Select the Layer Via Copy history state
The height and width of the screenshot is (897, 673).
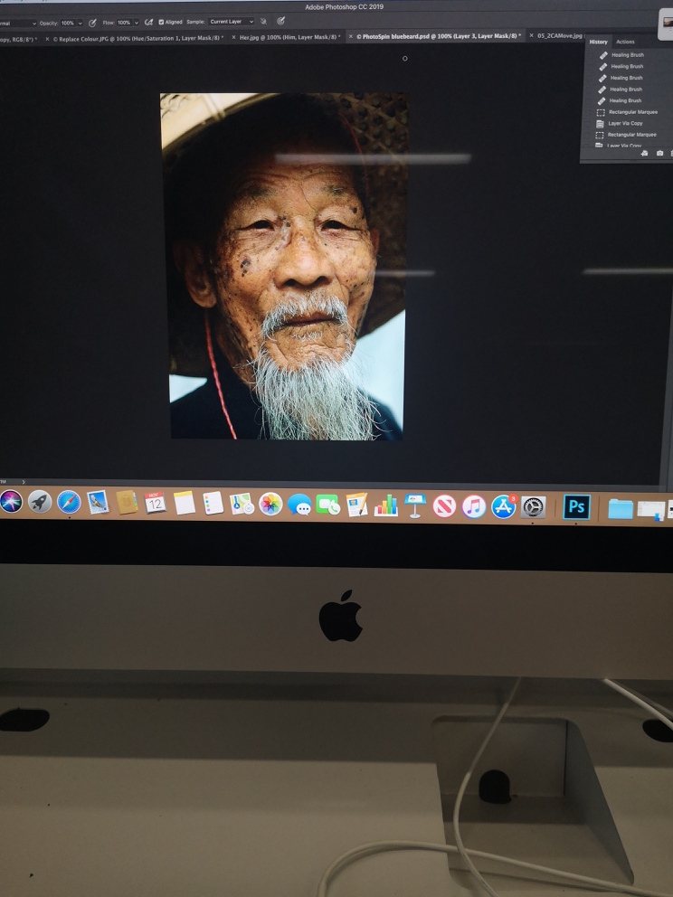click(x=625, y=123)
